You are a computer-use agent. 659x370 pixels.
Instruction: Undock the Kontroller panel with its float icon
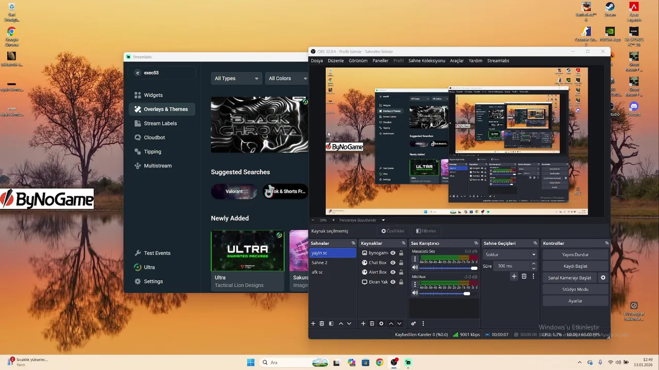606,243
